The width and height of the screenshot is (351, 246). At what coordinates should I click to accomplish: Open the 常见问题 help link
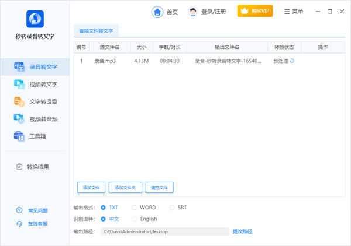(37, 210)
